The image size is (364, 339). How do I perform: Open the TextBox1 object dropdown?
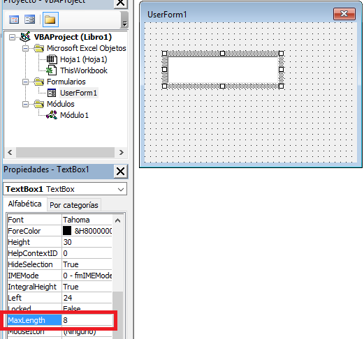click(121, 189)
